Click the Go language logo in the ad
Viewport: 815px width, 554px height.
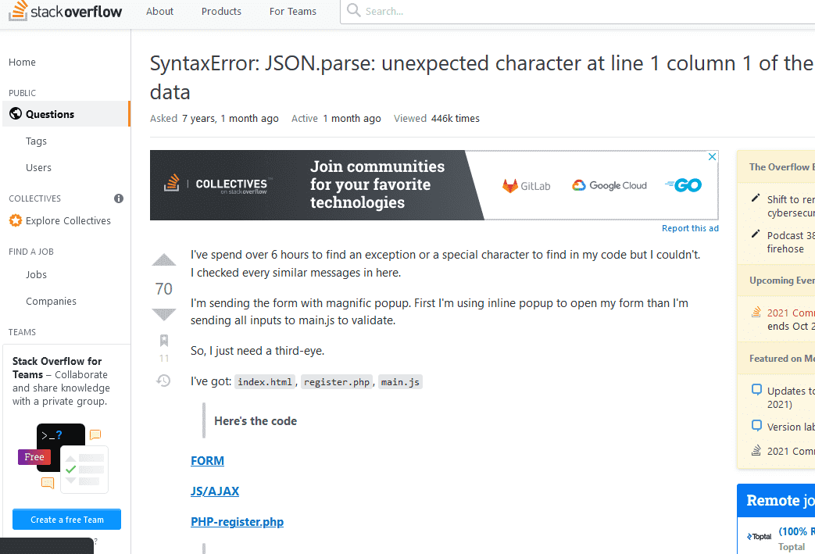pyautogui.click(x=684, y=185)
